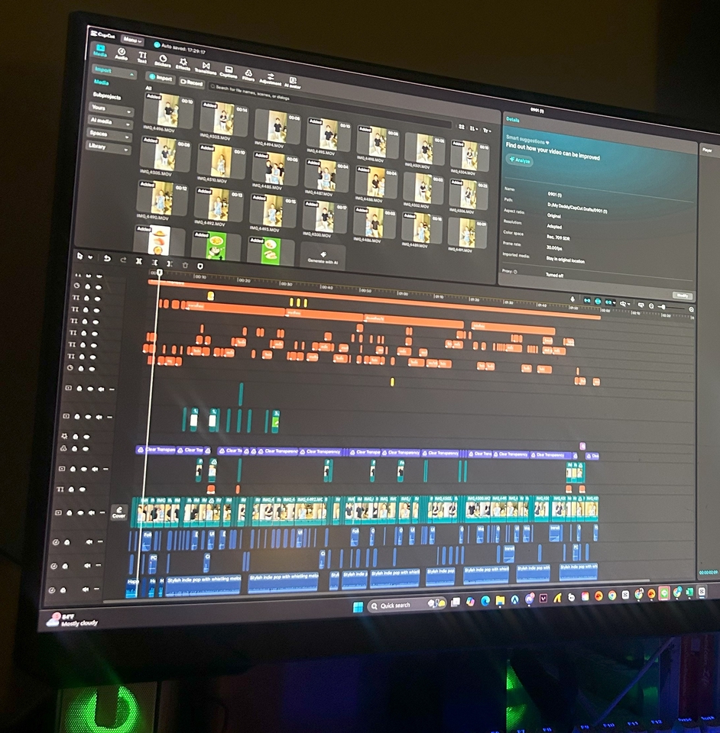Open the Menu dropdown in title bar

[131, 40]
